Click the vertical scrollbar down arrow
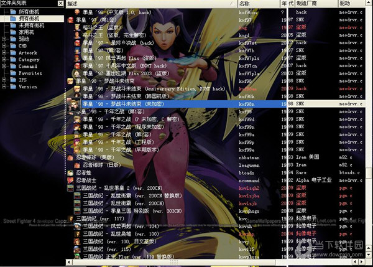373x267 pixels. [x=369, y=255]
